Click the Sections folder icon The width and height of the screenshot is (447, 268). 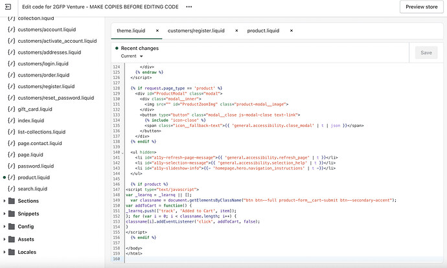12,201
